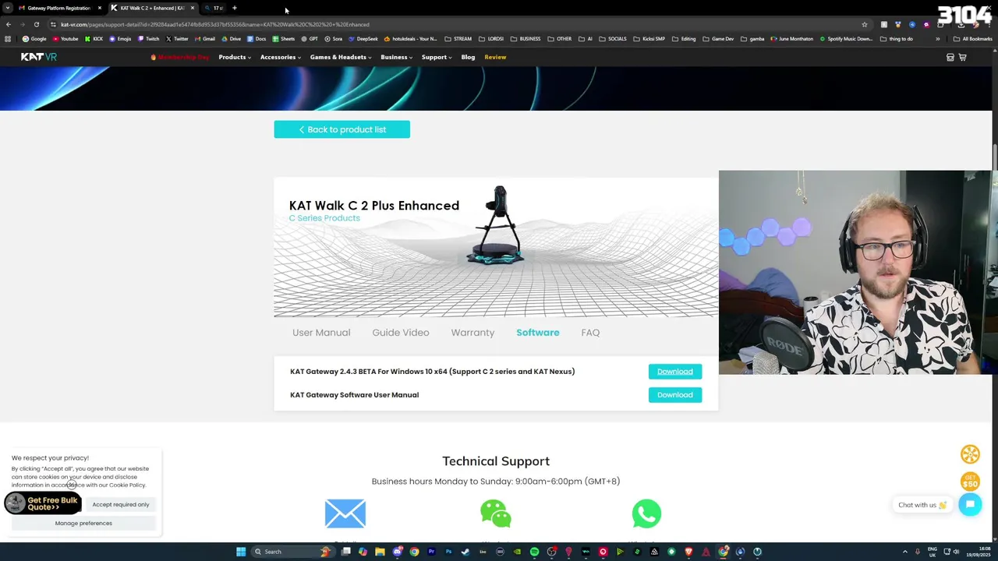Click the WhatsApp support icon

coord(646,513)
